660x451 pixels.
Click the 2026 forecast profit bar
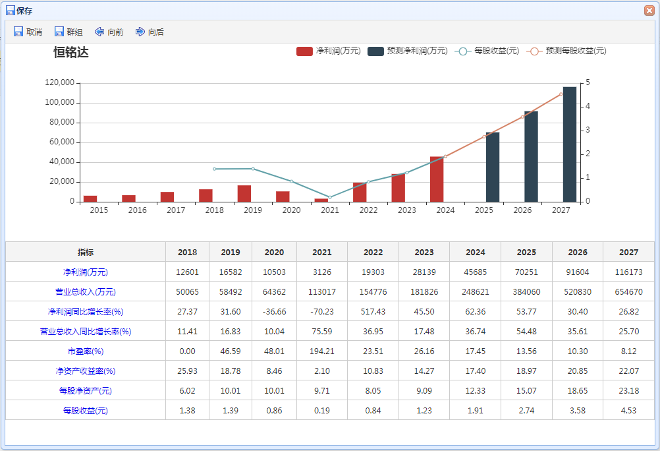[531, 156]
